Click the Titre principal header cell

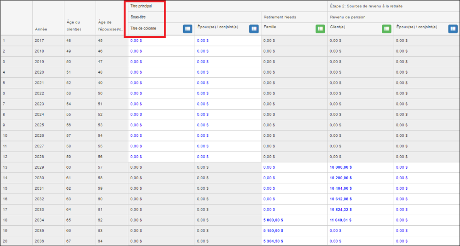[x=141, y=6]
